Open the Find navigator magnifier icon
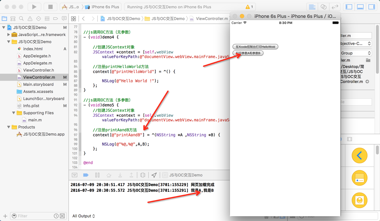 tap(21, 19)
